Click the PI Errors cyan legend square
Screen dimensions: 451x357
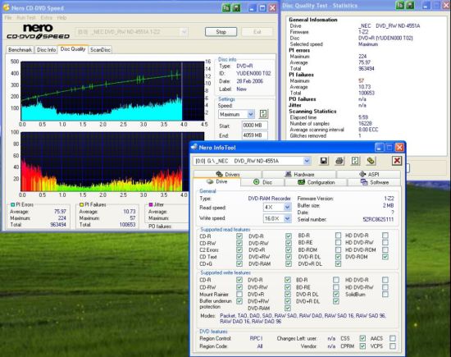pyautogui.click(x=12, y=204)
